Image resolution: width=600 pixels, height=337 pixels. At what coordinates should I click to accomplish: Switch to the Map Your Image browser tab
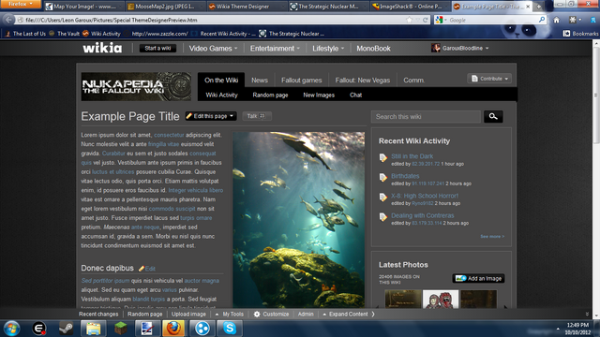click(83, 7)
